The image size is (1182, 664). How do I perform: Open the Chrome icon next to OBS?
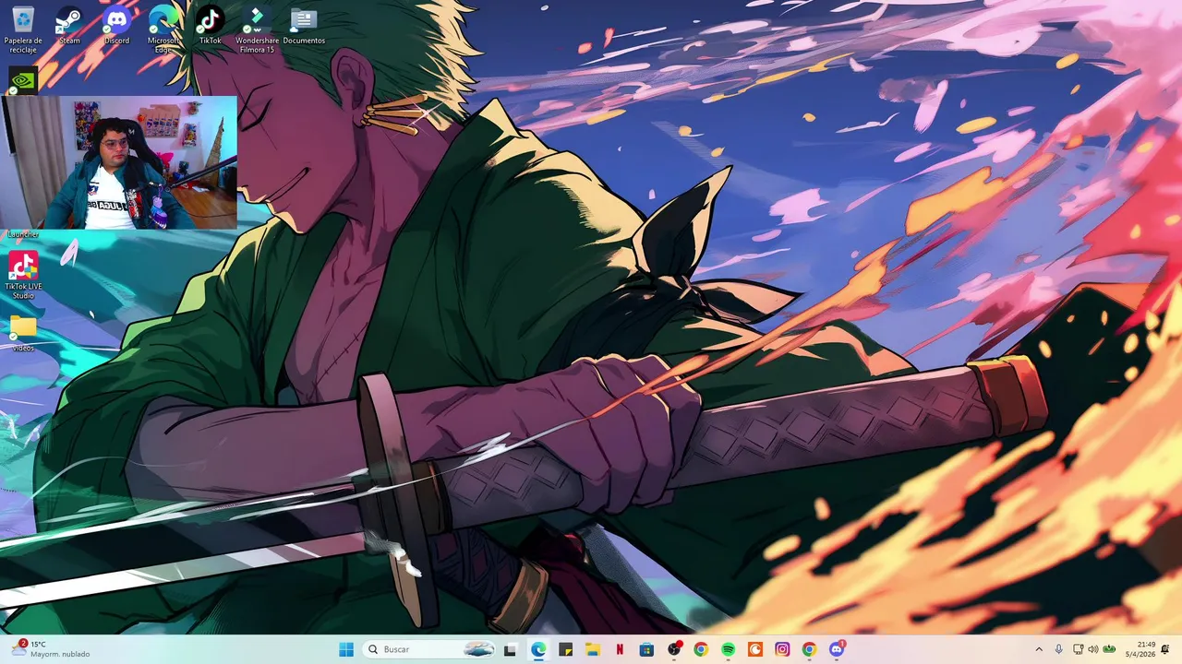[701, 649]
